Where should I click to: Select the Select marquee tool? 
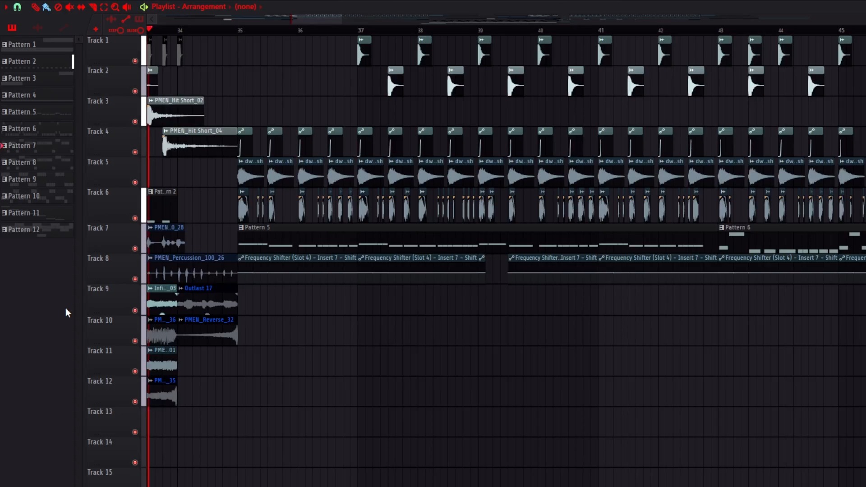click(x=104, y=7)
